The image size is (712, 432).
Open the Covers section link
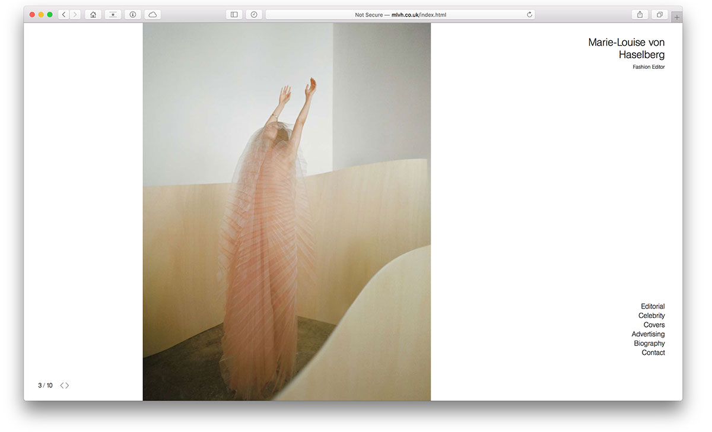(x=654, y=325)
